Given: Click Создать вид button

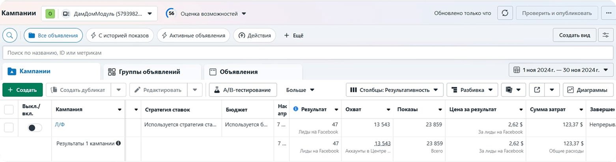Looking at the screenshot, I should pyautogui.click(x=575, y=35).
